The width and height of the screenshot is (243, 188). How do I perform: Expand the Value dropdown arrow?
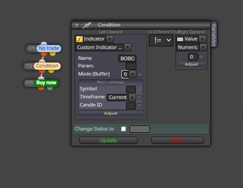202,39
